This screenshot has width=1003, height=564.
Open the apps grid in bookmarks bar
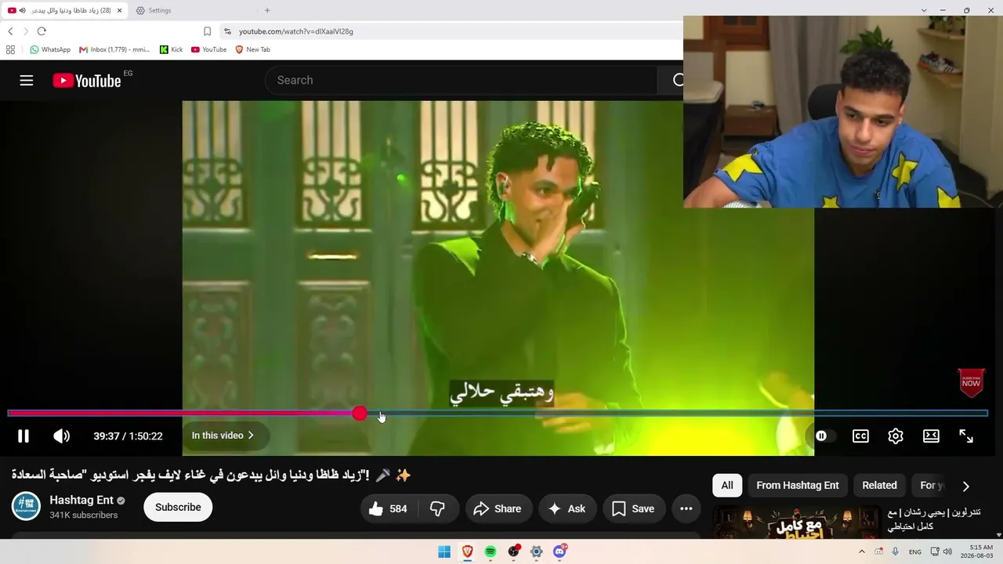[10, 49]
